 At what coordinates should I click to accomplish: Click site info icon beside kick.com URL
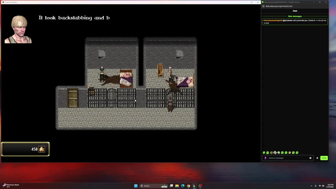[263, 6]
